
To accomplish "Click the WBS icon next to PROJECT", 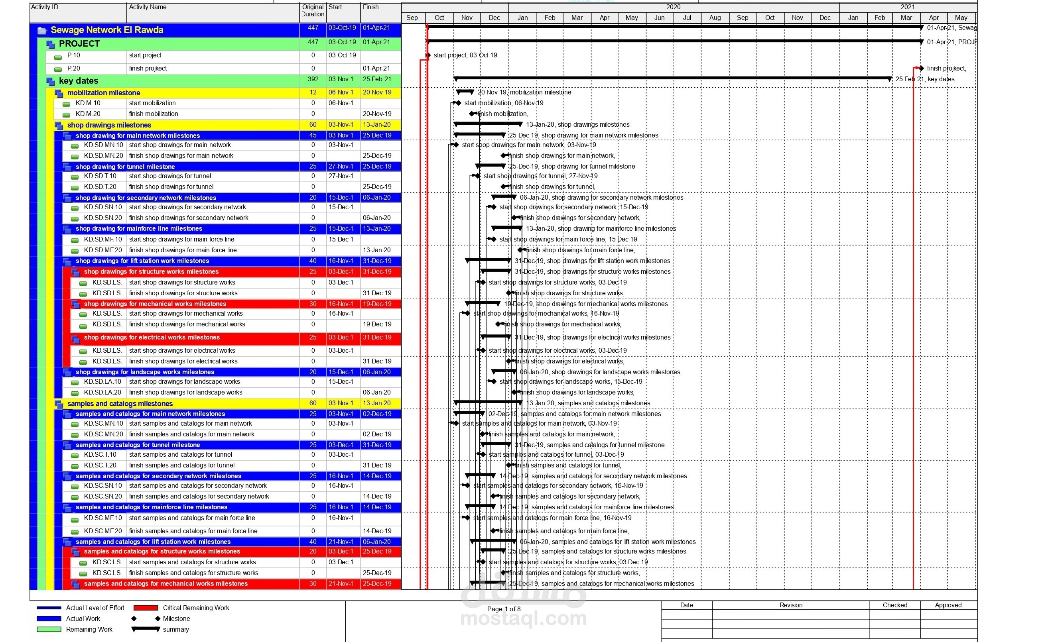I will click(50, 44).
